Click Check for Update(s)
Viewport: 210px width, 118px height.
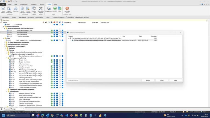(x=59, y=17)
